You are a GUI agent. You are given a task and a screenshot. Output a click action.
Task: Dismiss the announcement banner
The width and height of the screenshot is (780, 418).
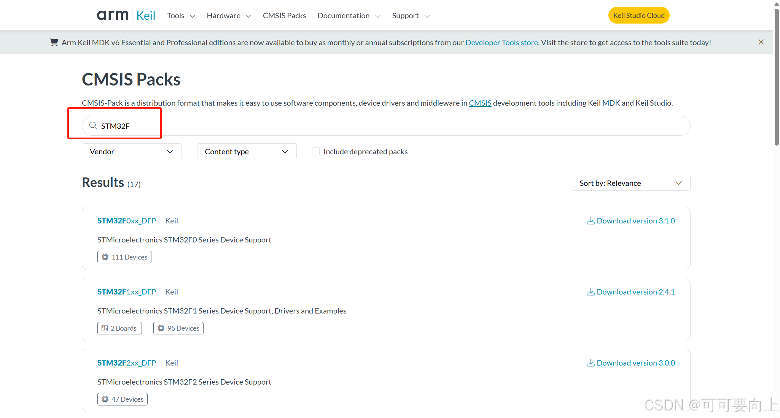[x=761, y=42]
